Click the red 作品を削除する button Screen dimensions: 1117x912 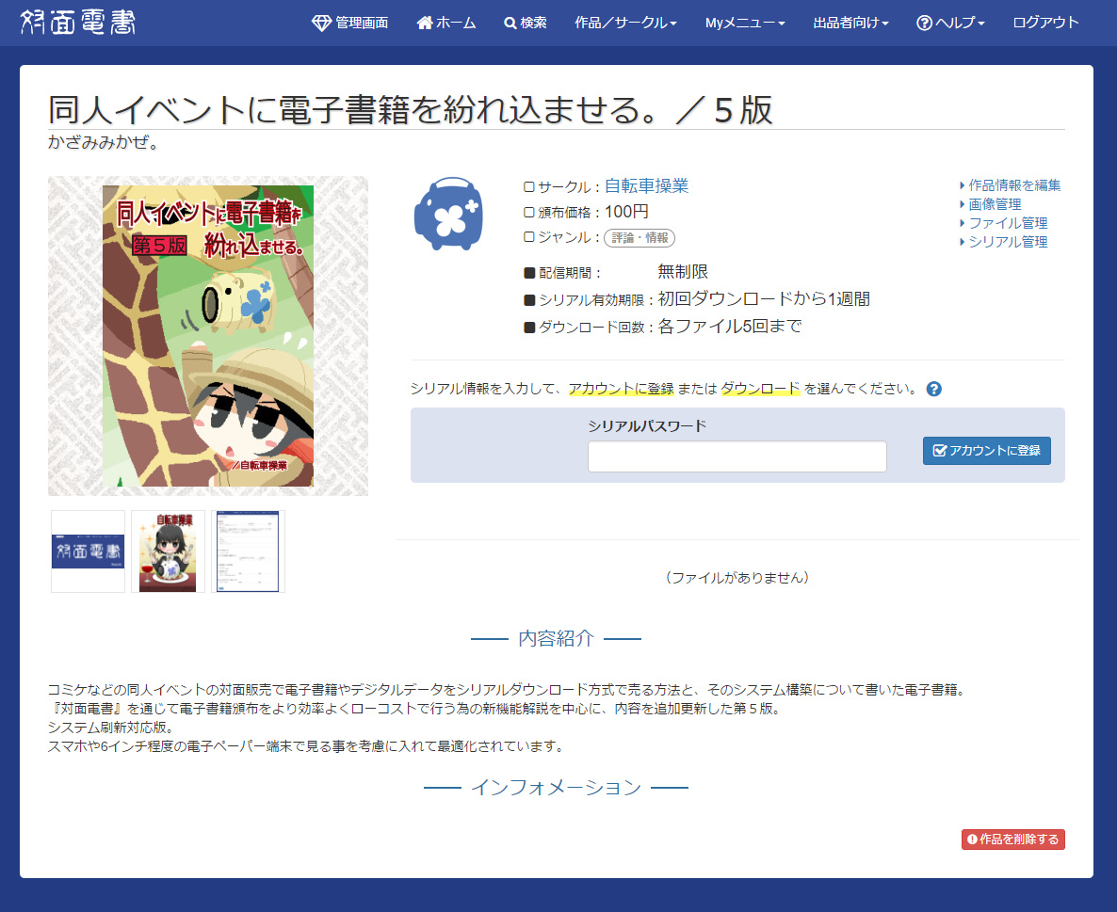(x=1012, y=840)
